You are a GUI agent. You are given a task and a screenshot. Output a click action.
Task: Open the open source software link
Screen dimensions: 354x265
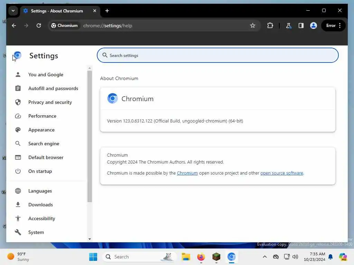(281, 173)
